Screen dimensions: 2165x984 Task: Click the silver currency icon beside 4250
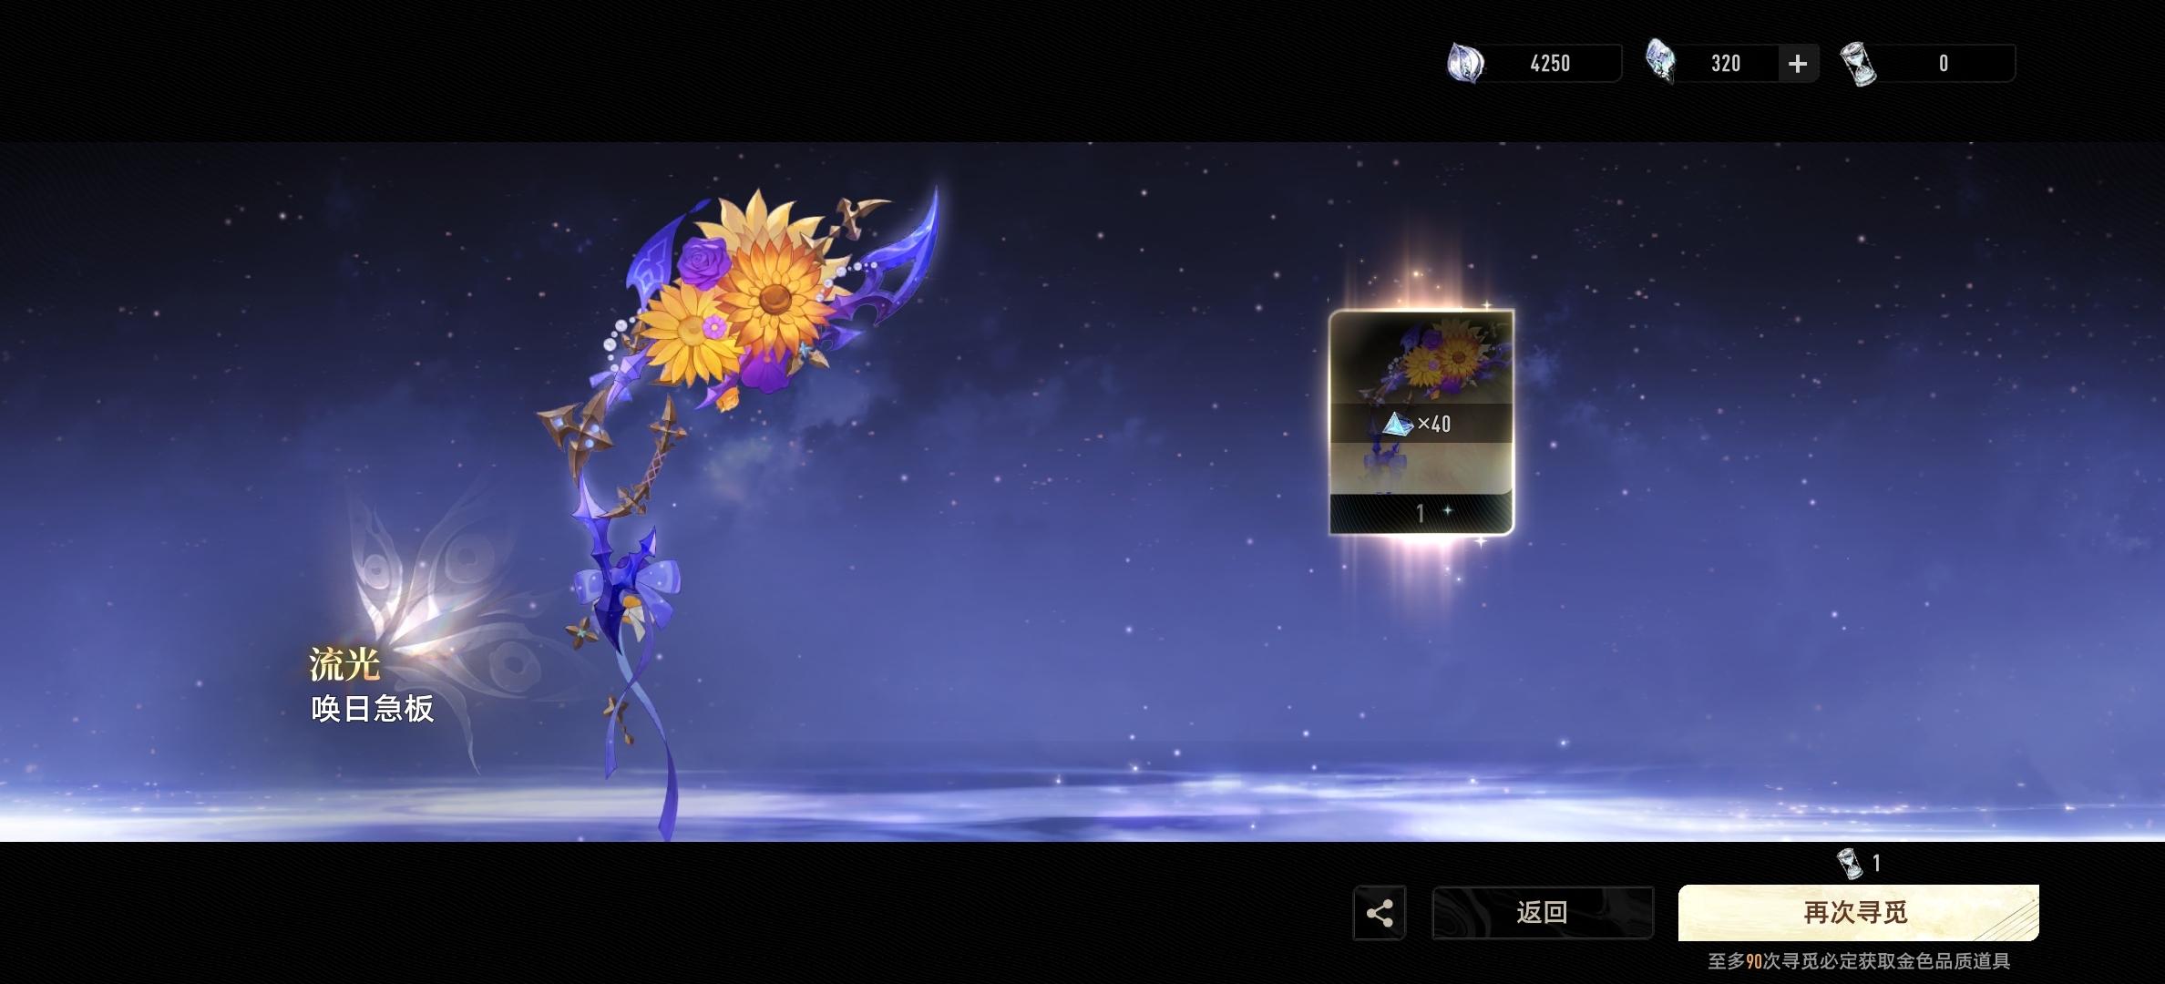(1466, 64)
